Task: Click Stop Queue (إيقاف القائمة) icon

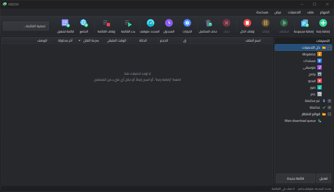Action: pyautogui.click(x=106, y=23)
